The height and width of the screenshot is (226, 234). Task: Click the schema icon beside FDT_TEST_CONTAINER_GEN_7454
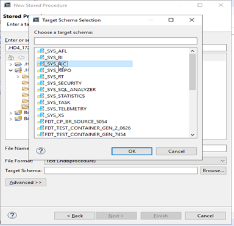click(x=41, y=134)
